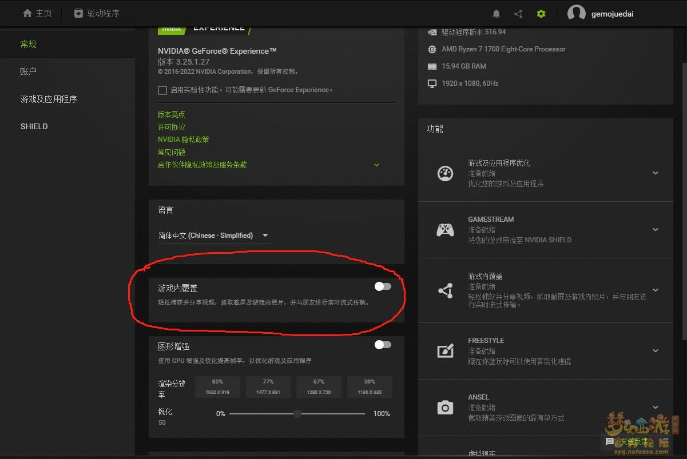Turn on the 图形增强 toggle
The height and width of the screenshot is (459, 687).
click(x=383, y=345)
